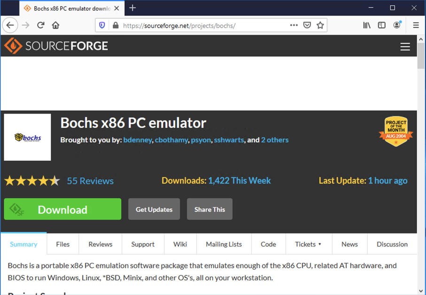Save page to Pocket
Screen dimensions: 426x295
pos(307,25)
